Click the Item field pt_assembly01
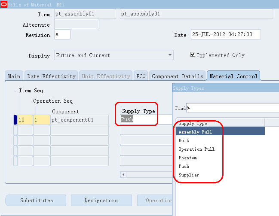The width and height of the screenshot is (279, 216). 85,14
